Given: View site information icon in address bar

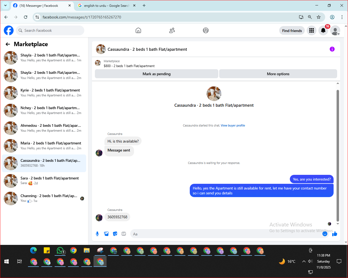Looking at the screenshot, I should click(37, 17).
